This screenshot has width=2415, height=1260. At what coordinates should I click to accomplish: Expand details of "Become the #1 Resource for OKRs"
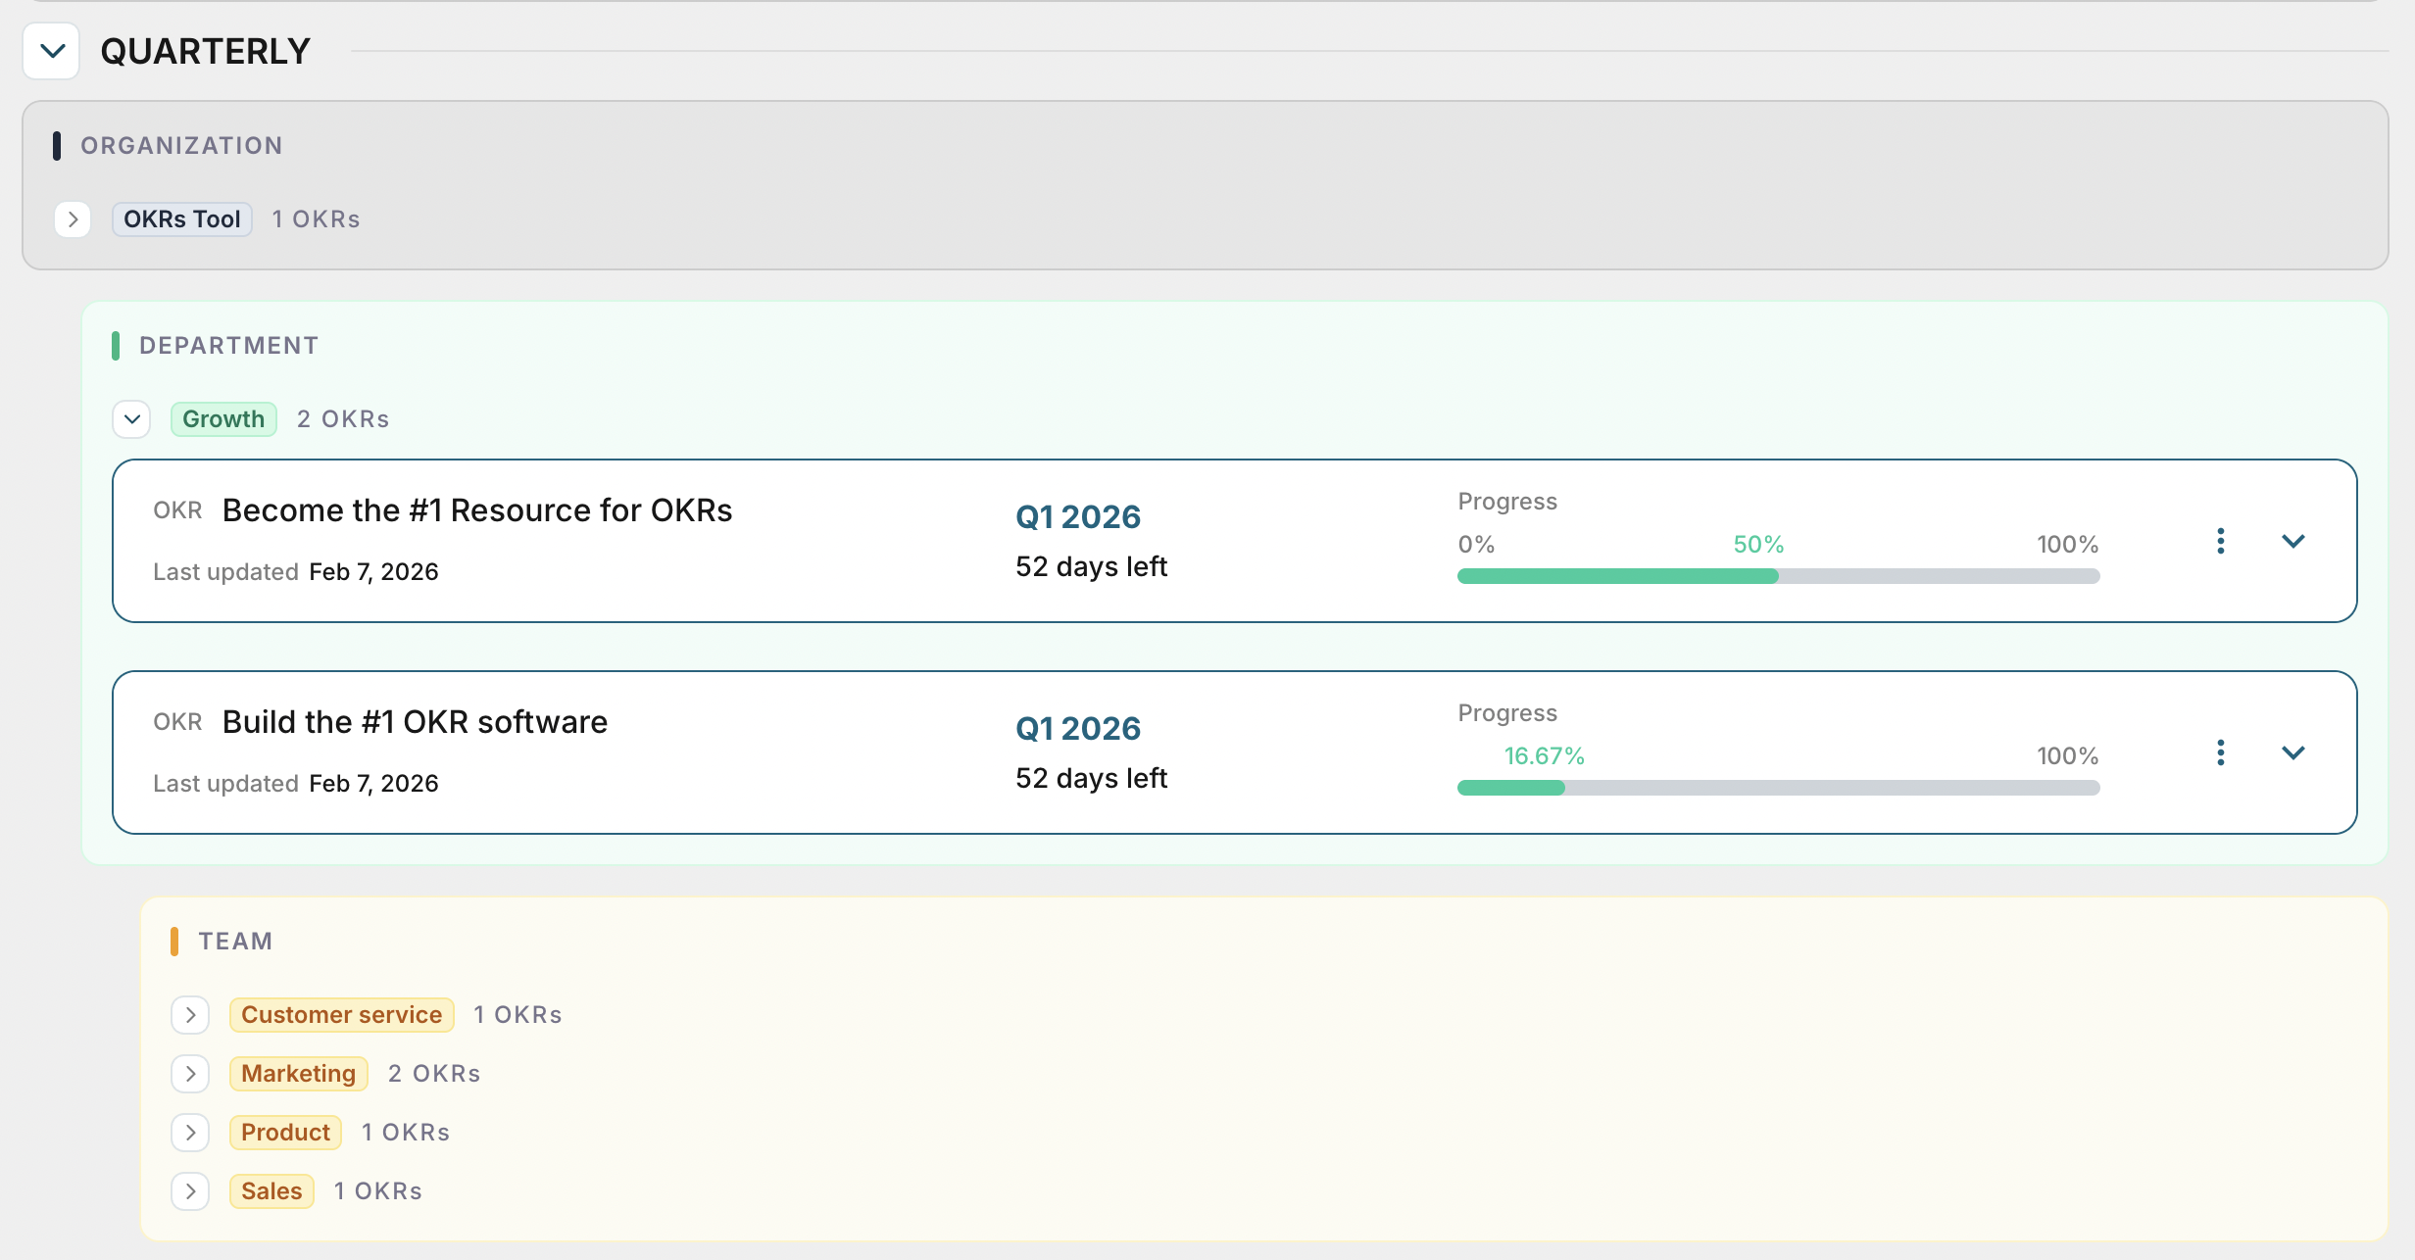pyautogui.click(x=2292, y=540)
